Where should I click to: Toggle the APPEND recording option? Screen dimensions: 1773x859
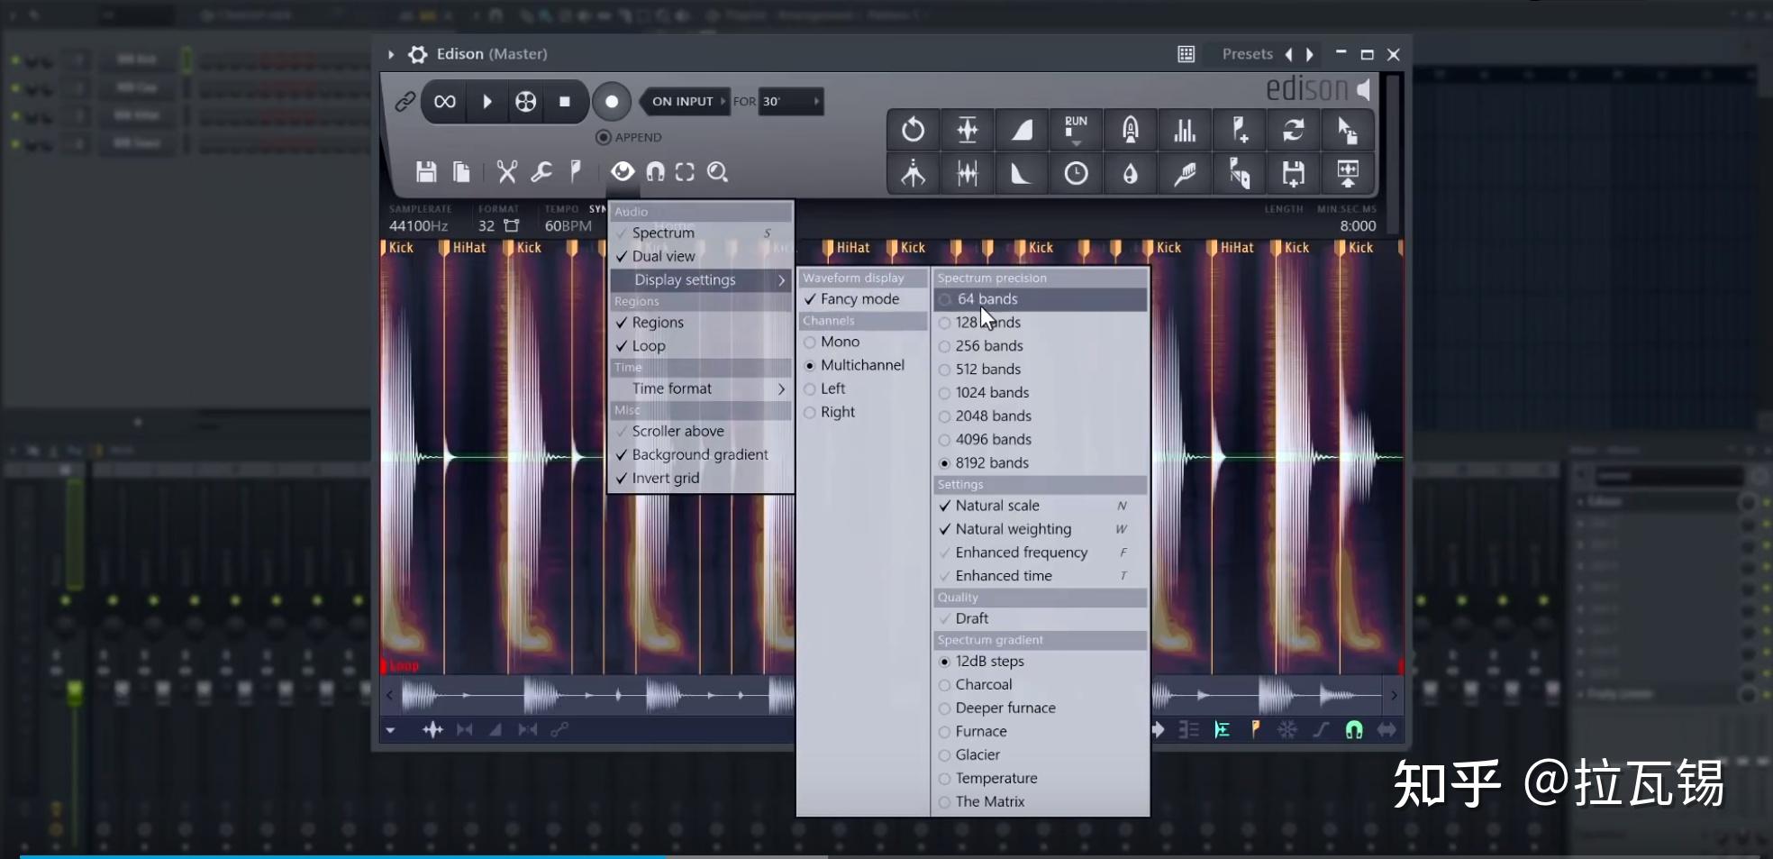pos(629,137)
